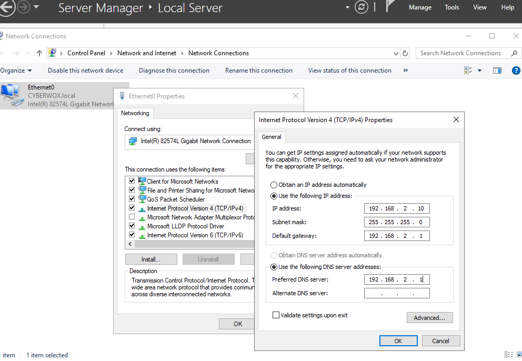Go up one level in Network Connections
522x361 pixels.
coord(39,53)
